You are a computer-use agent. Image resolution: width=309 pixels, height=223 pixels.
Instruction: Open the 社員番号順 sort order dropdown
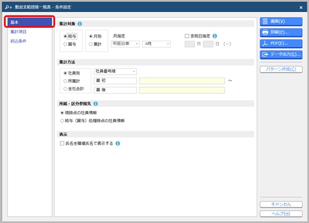[115, 71]
